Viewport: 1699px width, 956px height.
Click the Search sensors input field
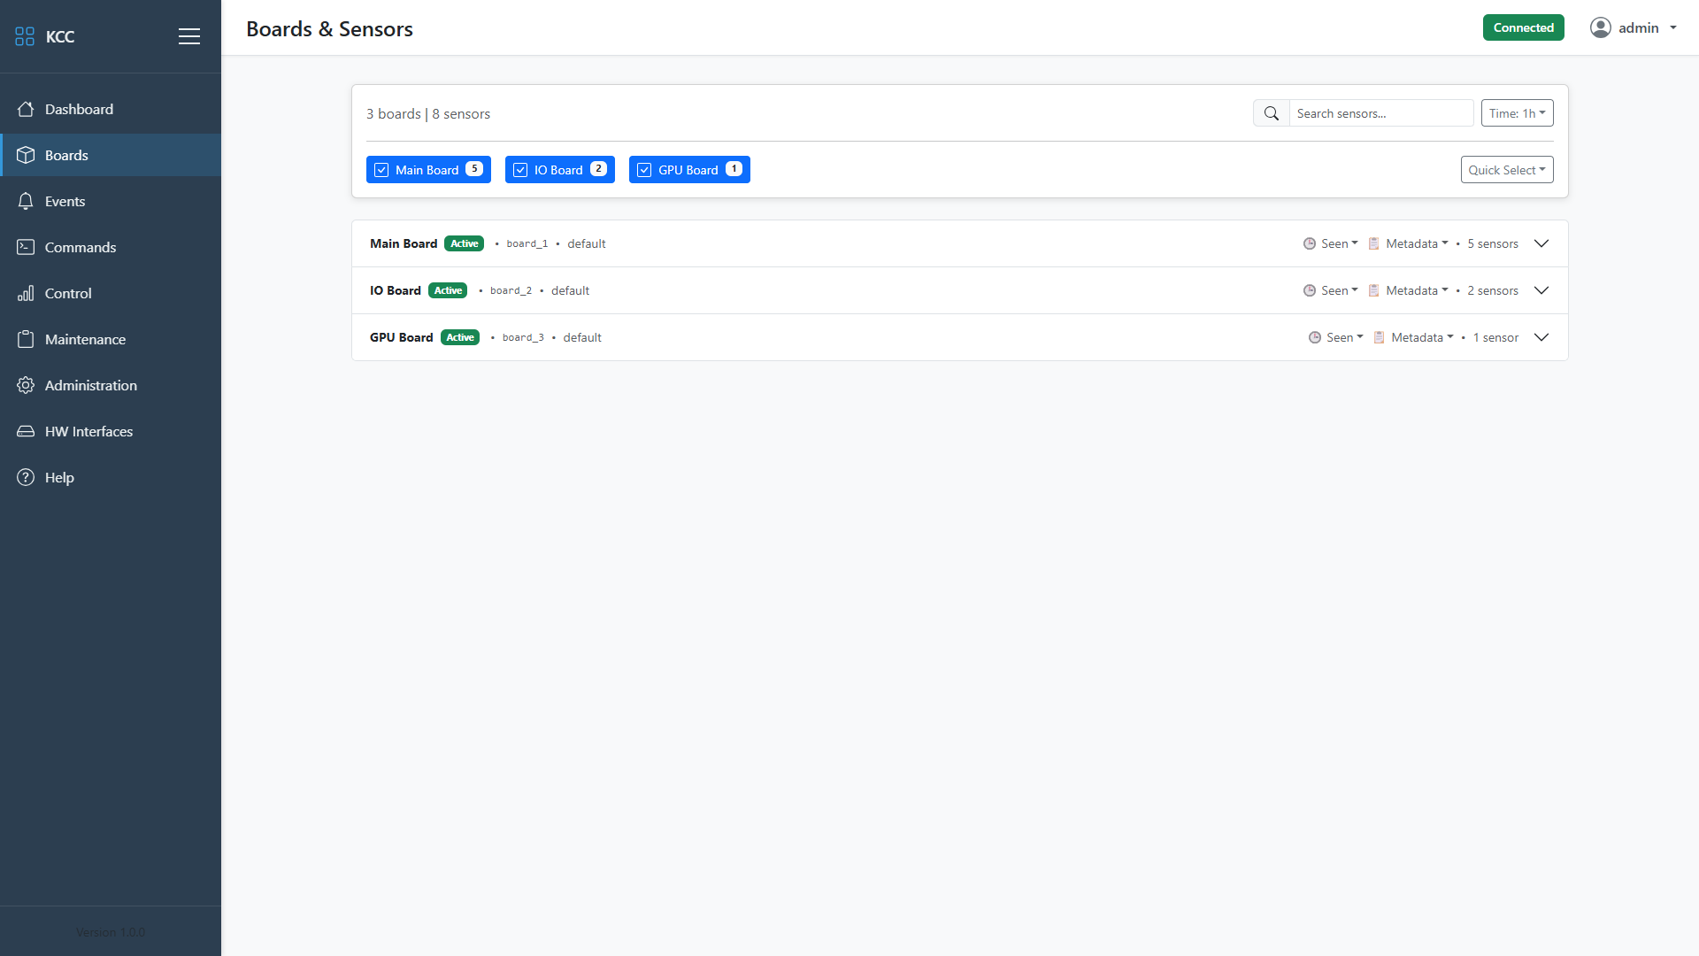(1380, 113)
